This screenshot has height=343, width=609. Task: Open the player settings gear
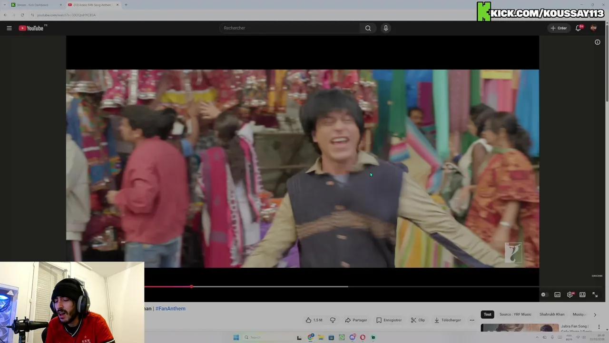point(570,294)
